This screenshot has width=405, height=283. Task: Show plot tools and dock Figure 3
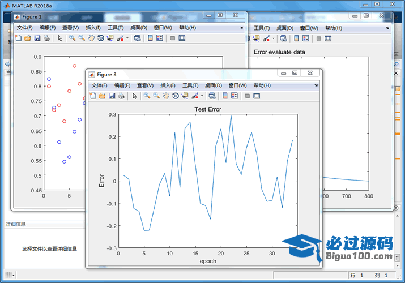[257, 96]
